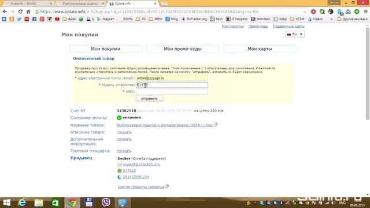The height and width of the screenshot is (208, 370).
Task: Open the Huawei unlock product name link
Action: (164, 125)
